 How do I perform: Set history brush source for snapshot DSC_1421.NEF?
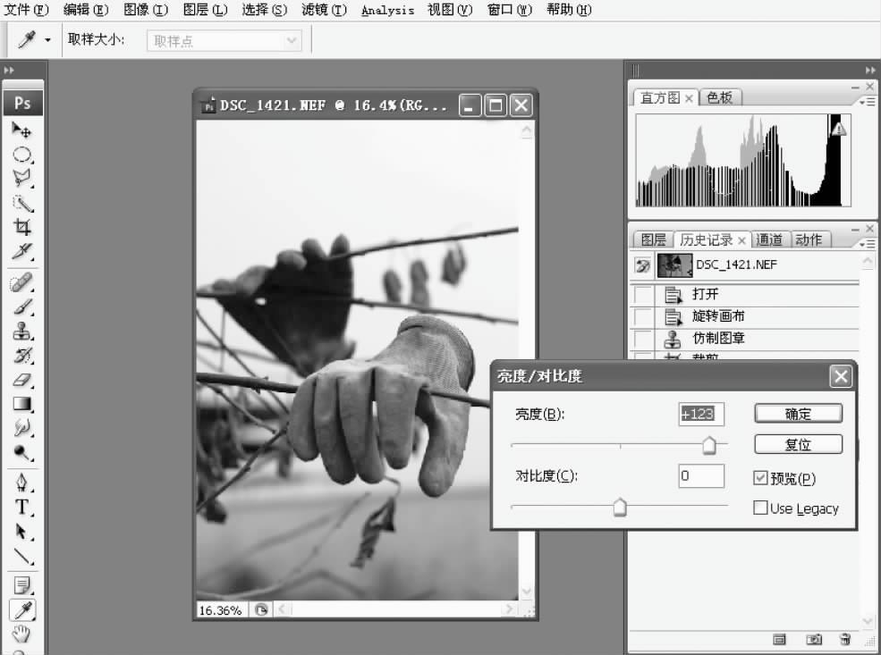click(x=643, y=265)
